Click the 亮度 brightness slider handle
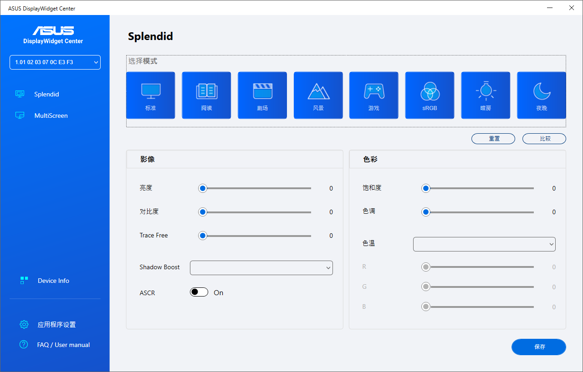 click(203, 188)
